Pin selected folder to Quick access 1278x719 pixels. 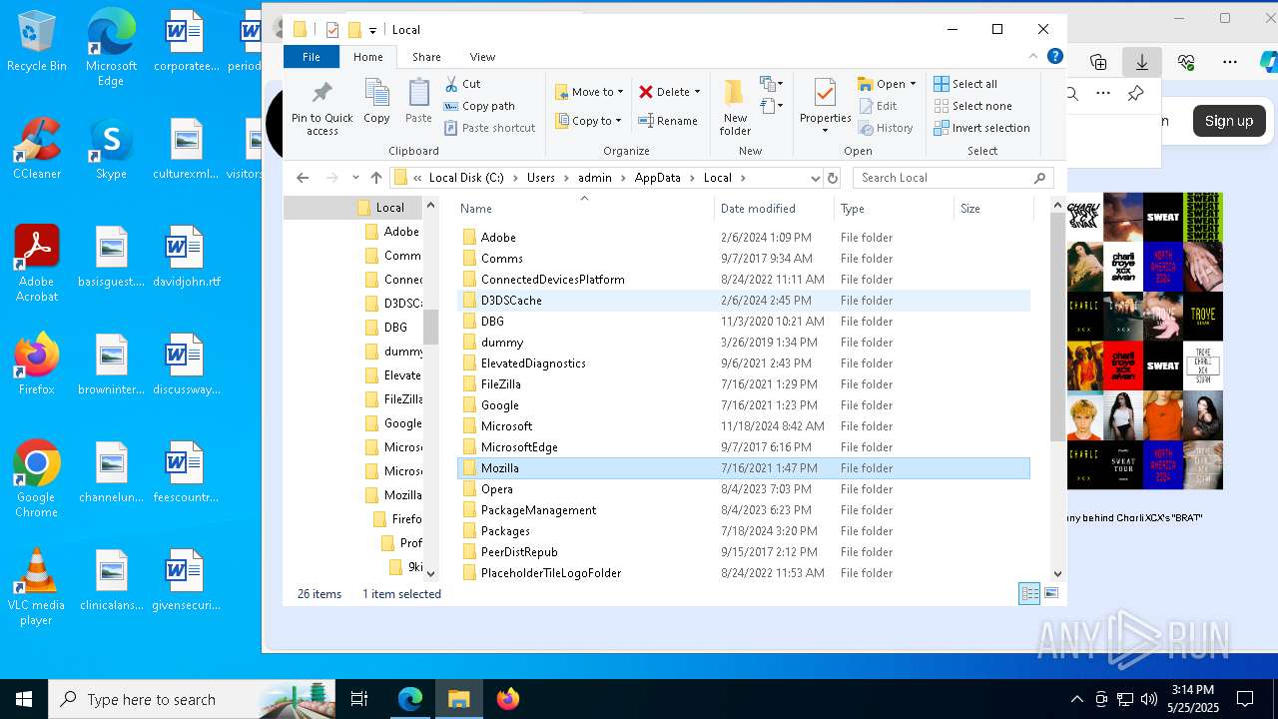(321, 108)
